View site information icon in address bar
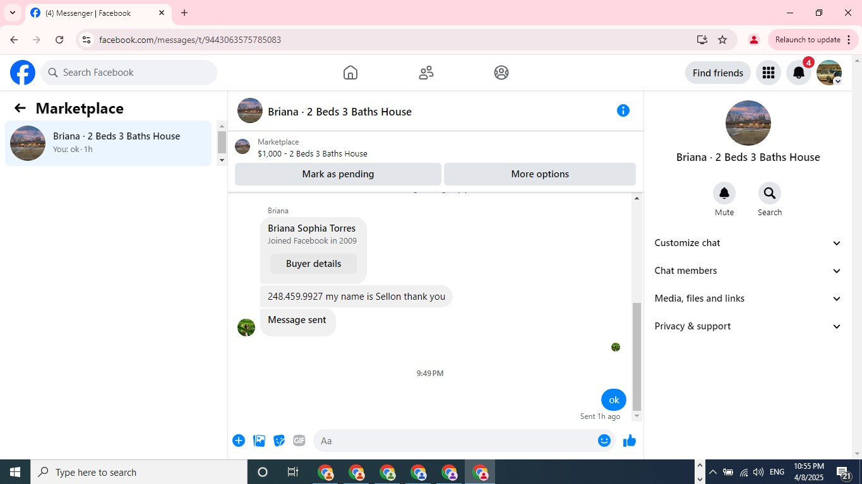The width and height of the screenshot is (862, 484). pos(87,40)
